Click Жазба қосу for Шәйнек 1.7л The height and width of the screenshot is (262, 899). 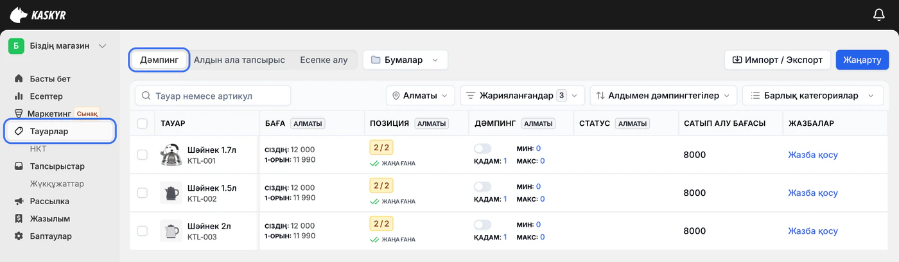tap(813, 155)
